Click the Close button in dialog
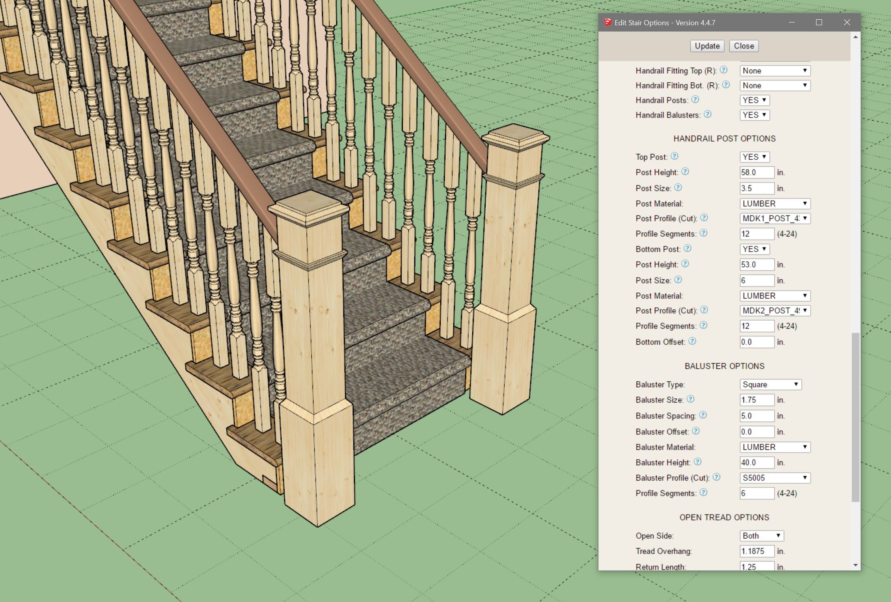The image size is (891, 602). coord(744,46)
